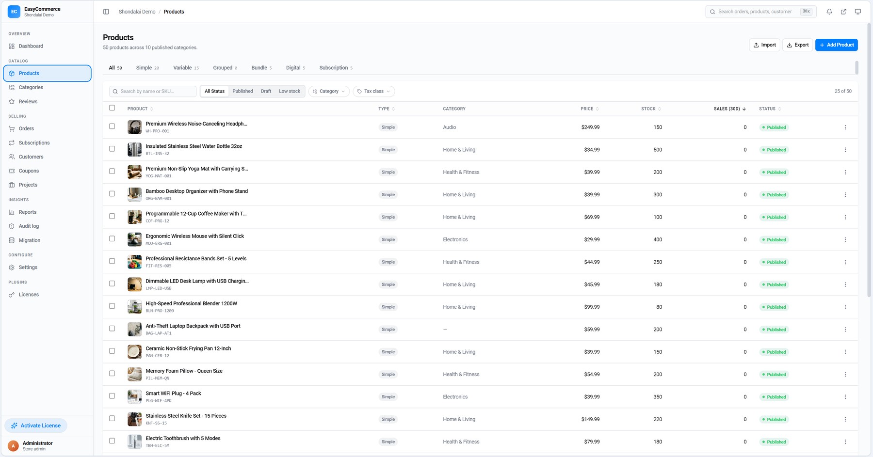This screenshot has width=873, height=457.
Task: Open row actions menu for Insulated Stainless Steel Water Bottle
Action: 845,150
